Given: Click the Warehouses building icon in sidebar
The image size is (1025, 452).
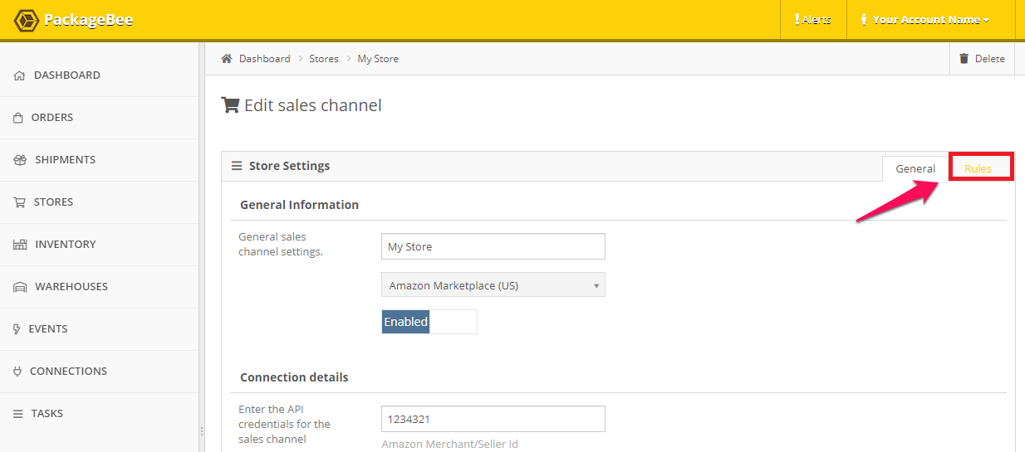Looking at the screenshot, I should (20, 287).
